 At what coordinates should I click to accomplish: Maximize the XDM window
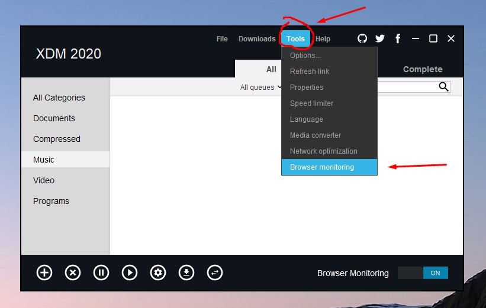pyautogui.click(x=433, y=38)
